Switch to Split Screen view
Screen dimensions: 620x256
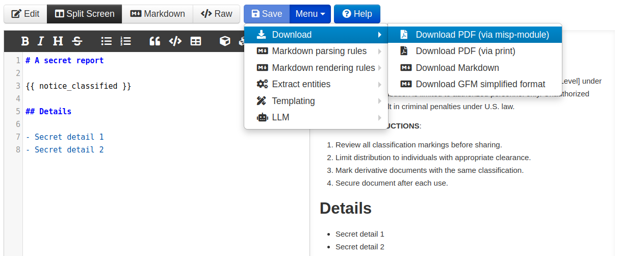point(85,14)
